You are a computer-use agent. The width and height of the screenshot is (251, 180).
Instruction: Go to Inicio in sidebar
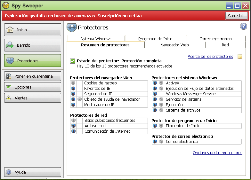click(x=33, y=30)
